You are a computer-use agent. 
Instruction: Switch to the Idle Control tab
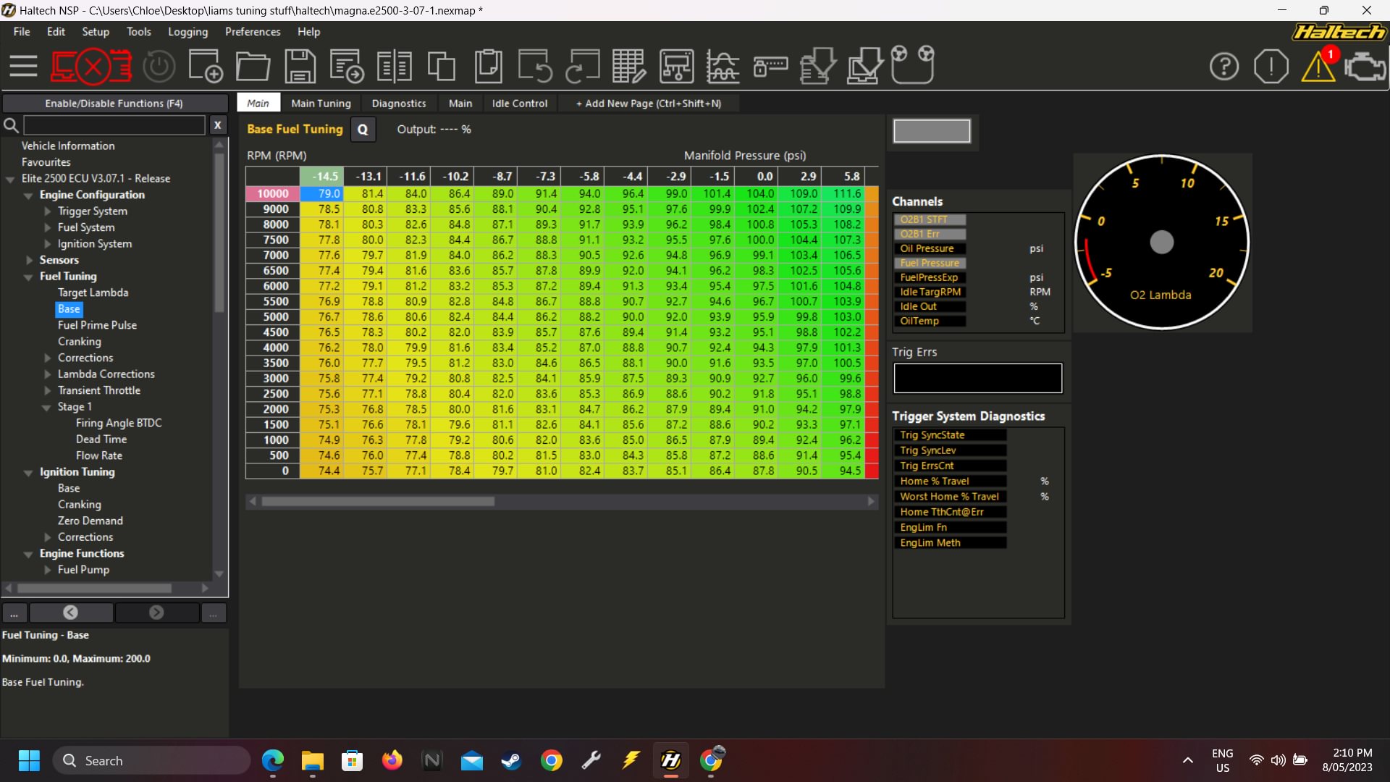pyautogui.click(x=520, y=104)
